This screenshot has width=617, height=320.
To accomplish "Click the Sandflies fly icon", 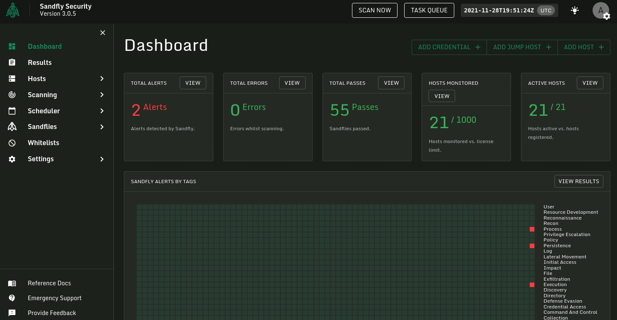I will (x=12, y=127).
